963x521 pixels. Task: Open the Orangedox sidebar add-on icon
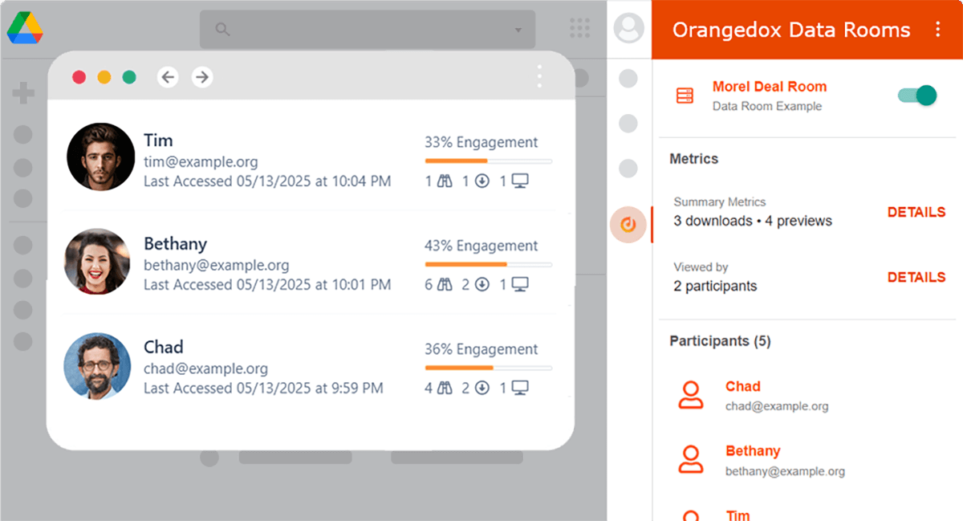click(628, 225)
